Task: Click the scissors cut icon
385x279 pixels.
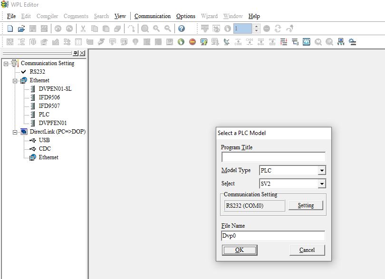Action: tap(83, 29)
